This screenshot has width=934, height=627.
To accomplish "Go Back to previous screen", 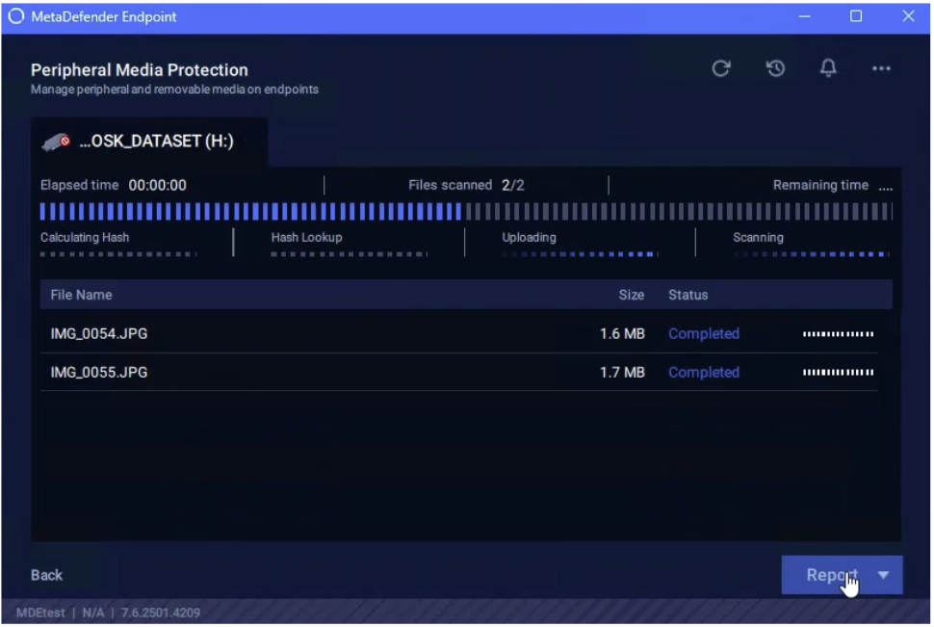I will coord(46,575).
